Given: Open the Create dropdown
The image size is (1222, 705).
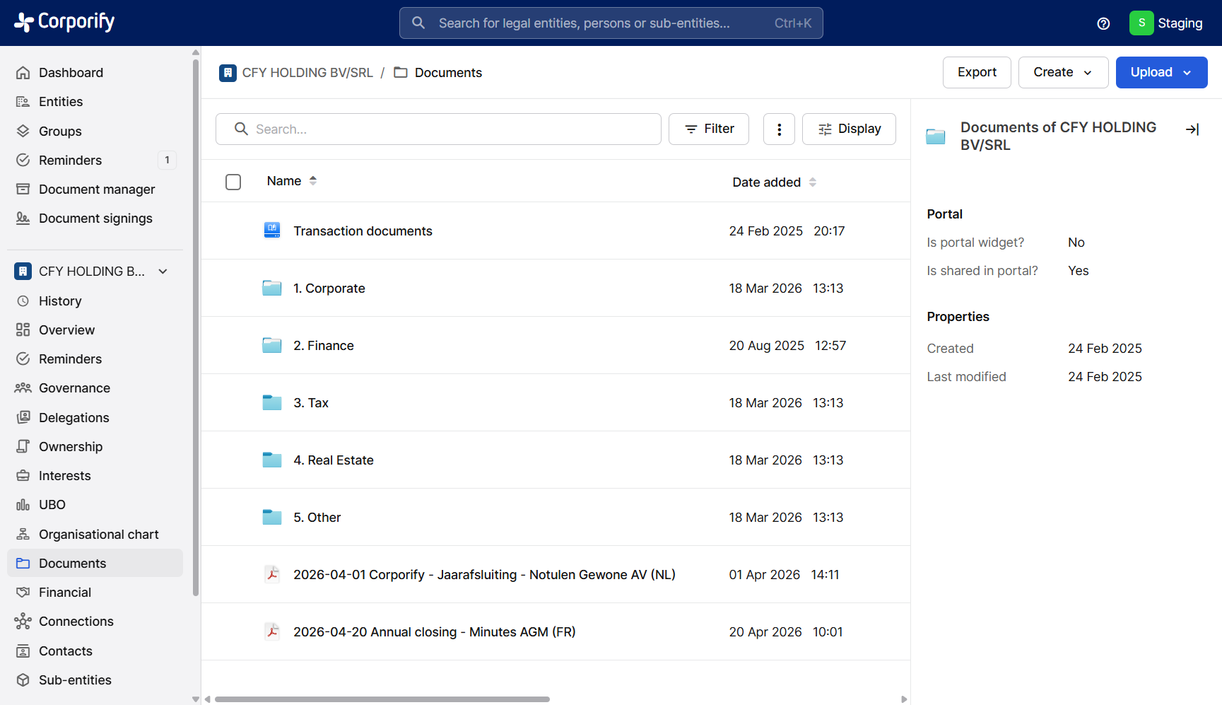Looking at the screenshot, I should click(1063, 72).
